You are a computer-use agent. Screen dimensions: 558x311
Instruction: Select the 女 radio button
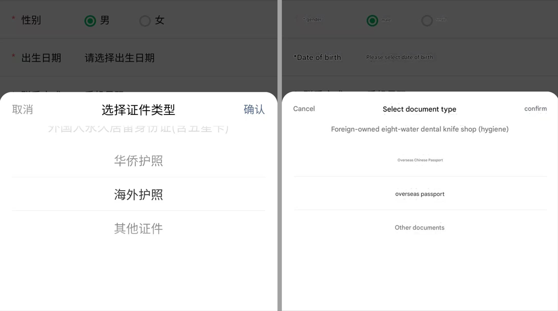[145, 21]
